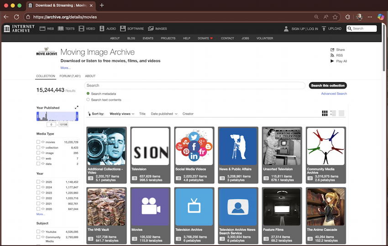
Task: Check the movies media type checkbox
Action: pyautogui.click(x=38, y=142)
